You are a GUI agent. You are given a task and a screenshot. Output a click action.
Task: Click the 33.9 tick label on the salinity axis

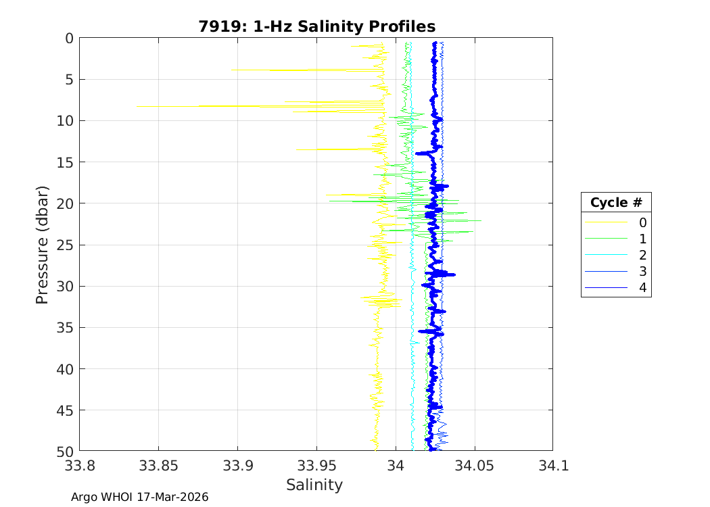coord(237,466)
